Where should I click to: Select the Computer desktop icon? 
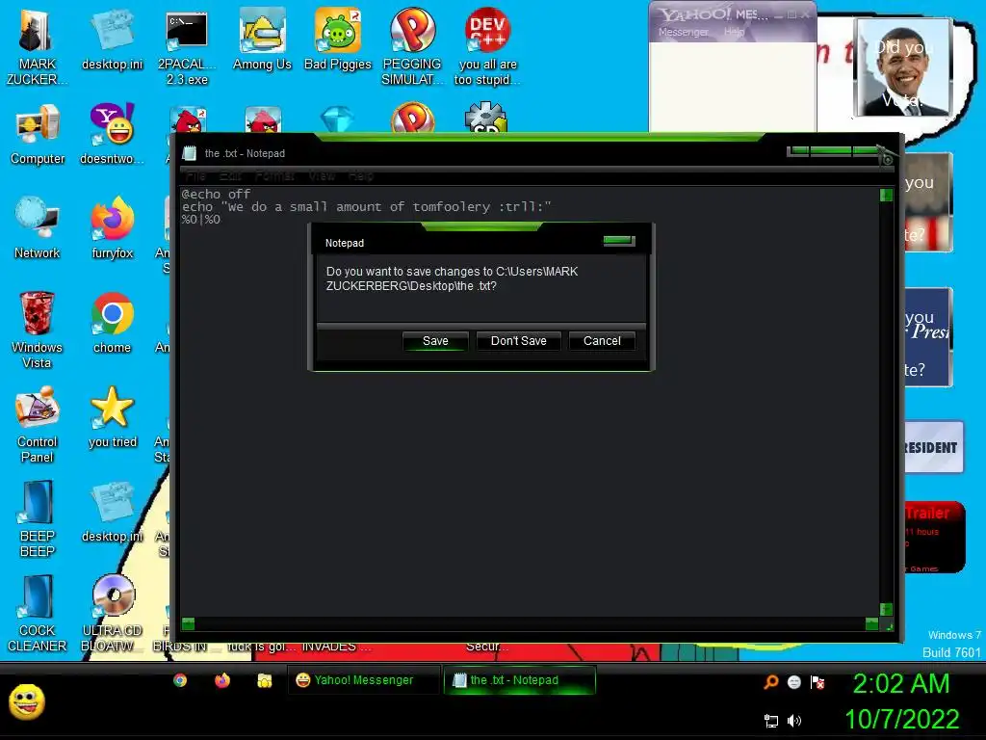coord(38,135)
